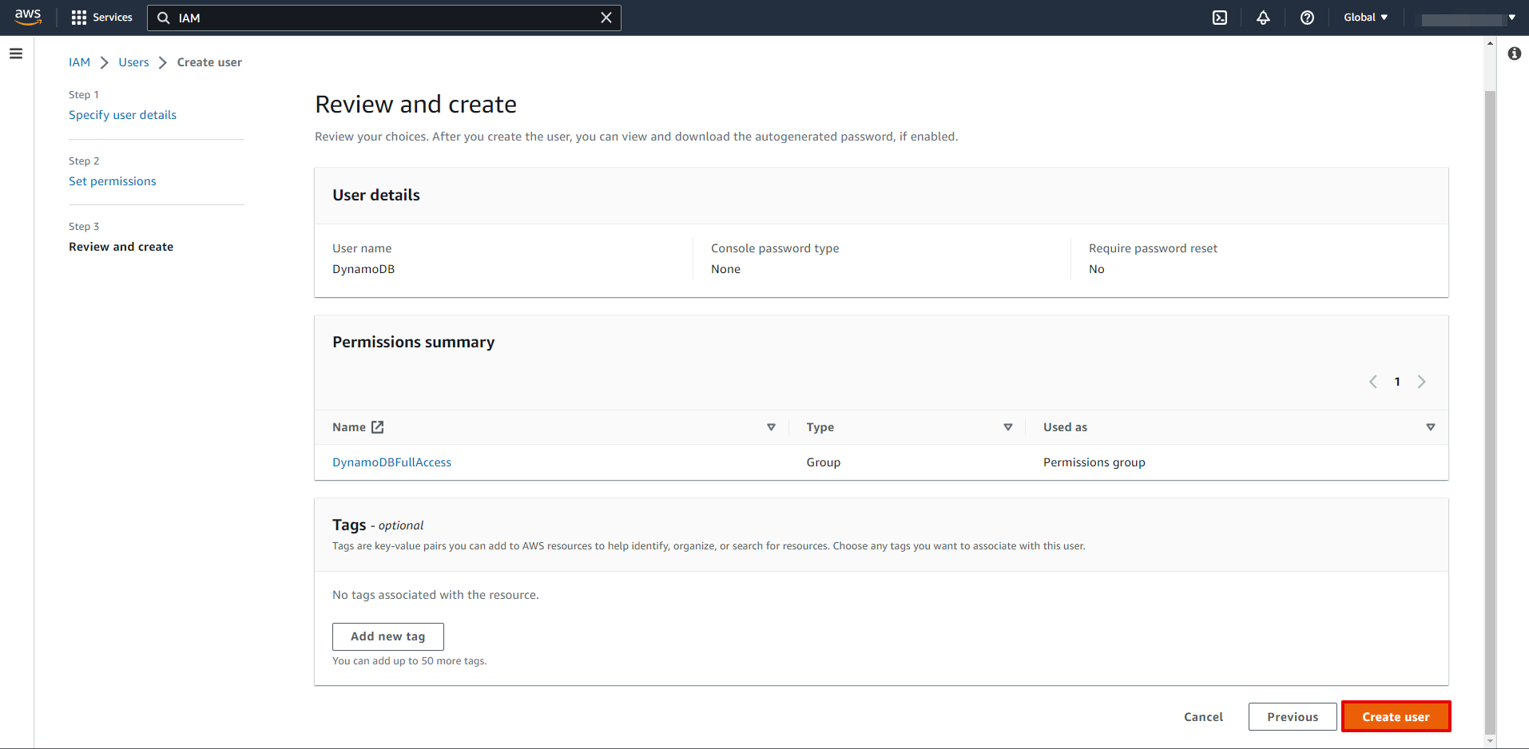Select the Require password reset No value
Viewport: 1529px width, 749px height.
pos(1096,269)
